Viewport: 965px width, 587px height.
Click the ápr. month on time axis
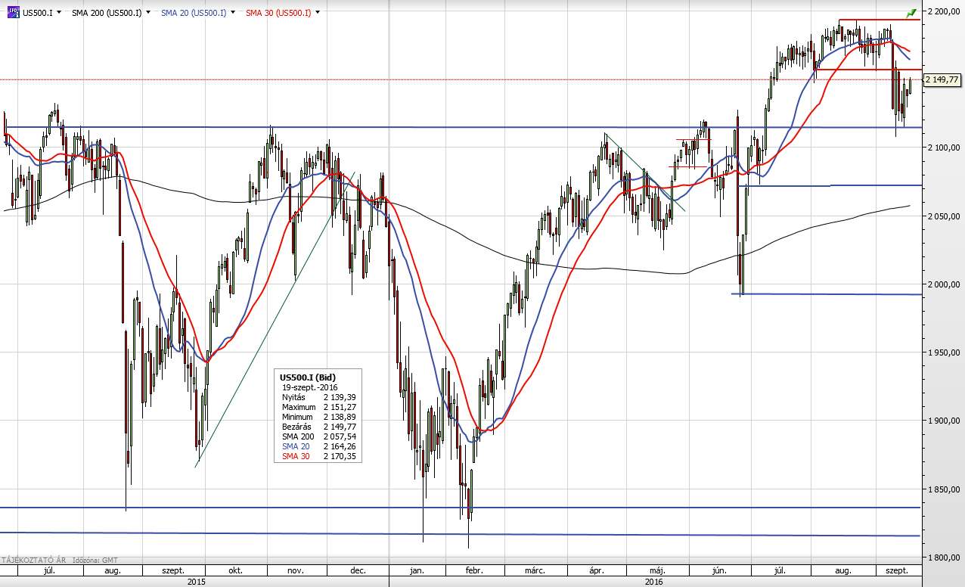pos(597,570)
